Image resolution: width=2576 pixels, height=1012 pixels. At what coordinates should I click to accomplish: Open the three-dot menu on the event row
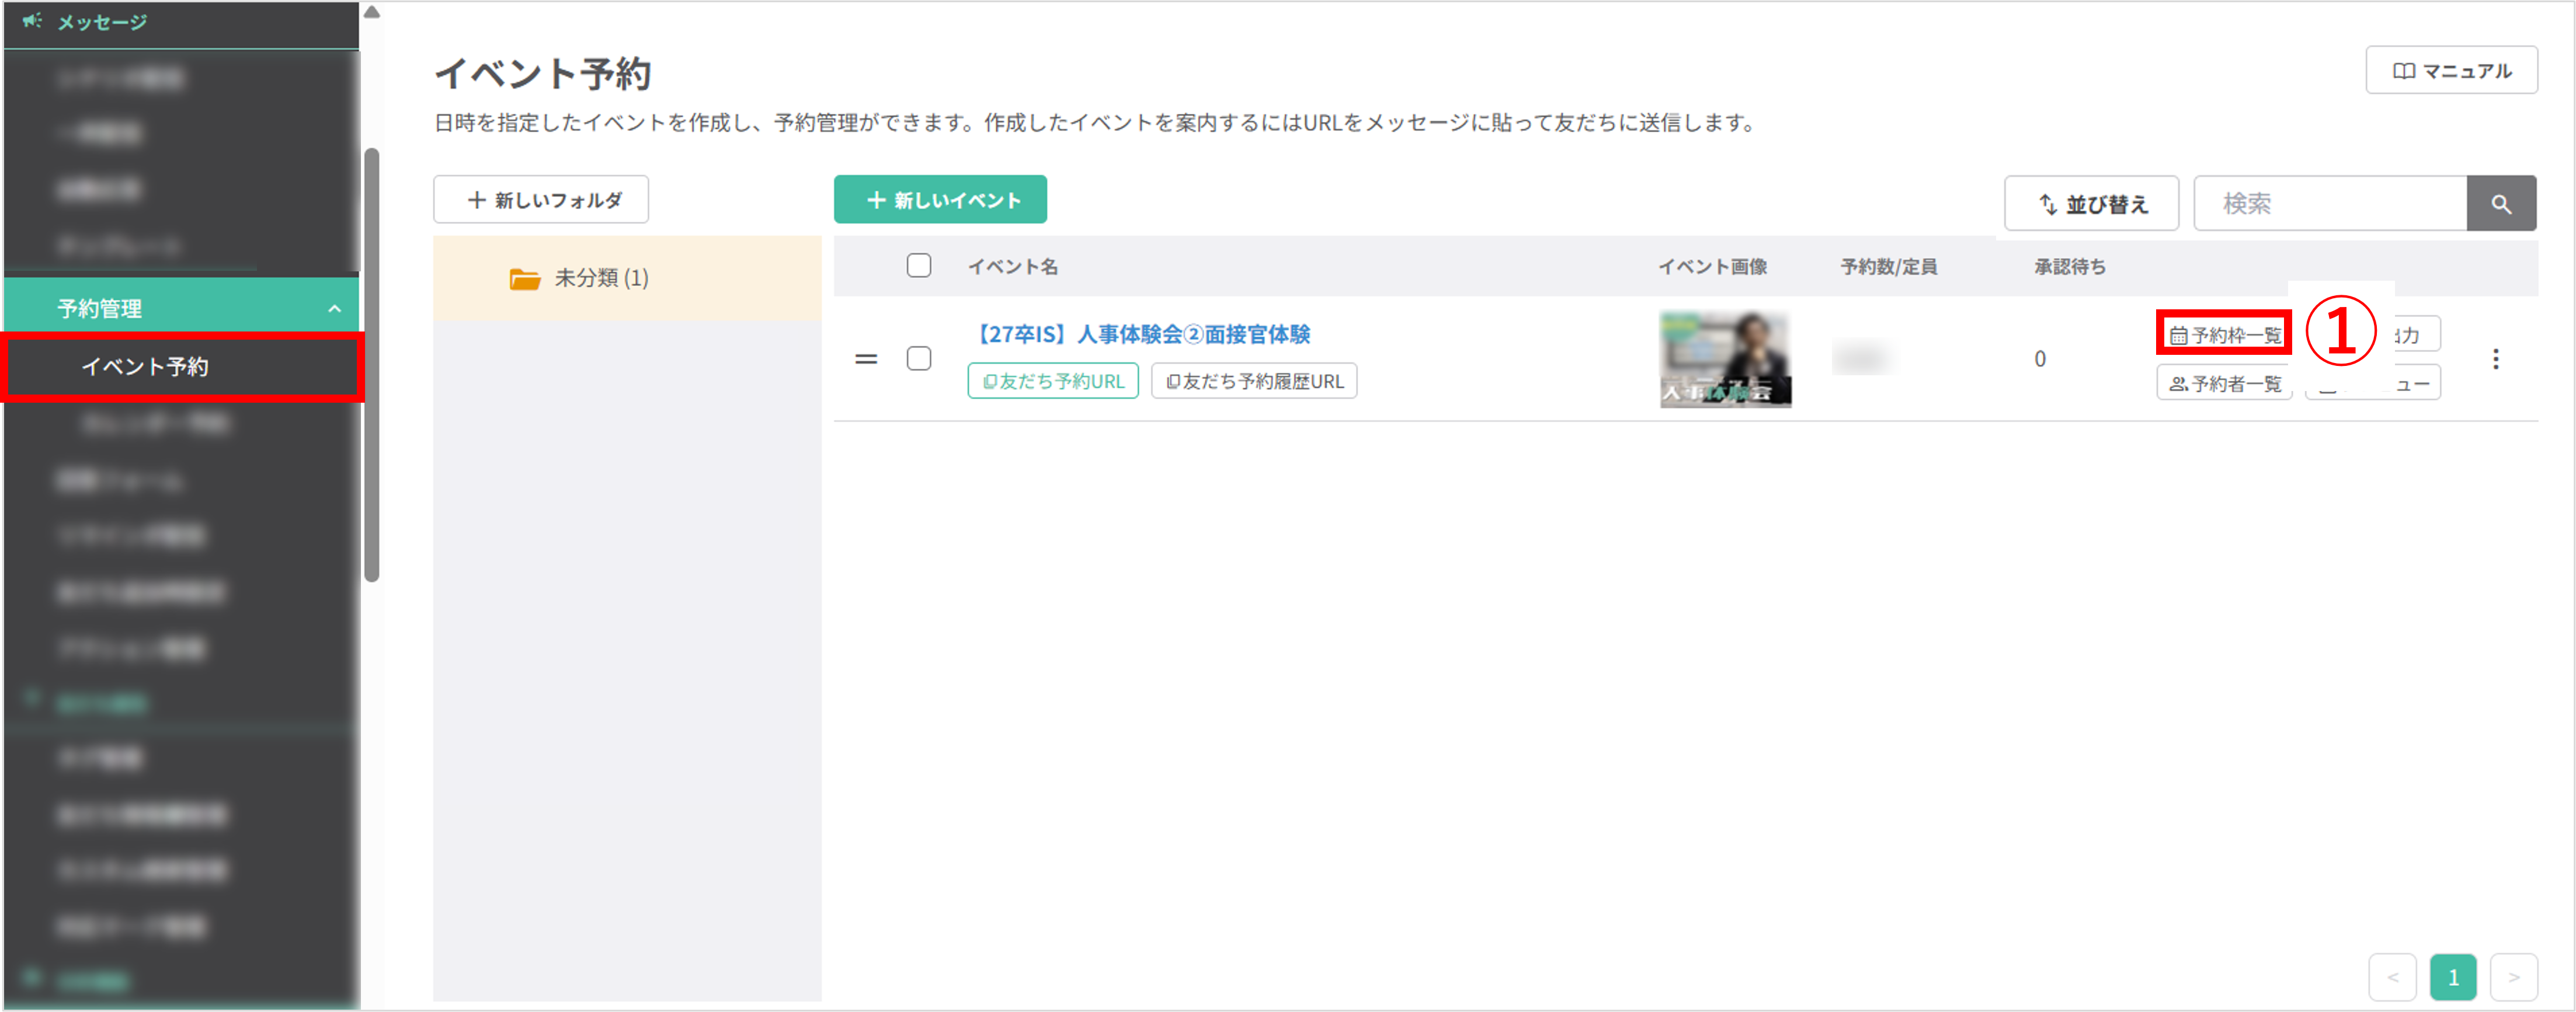2496,360
